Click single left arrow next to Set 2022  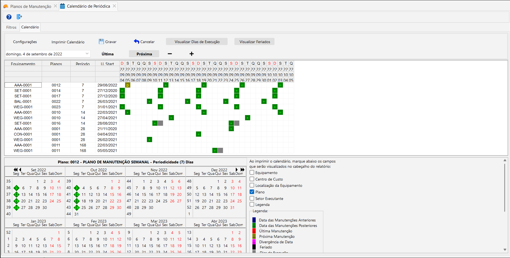point(20,170)
